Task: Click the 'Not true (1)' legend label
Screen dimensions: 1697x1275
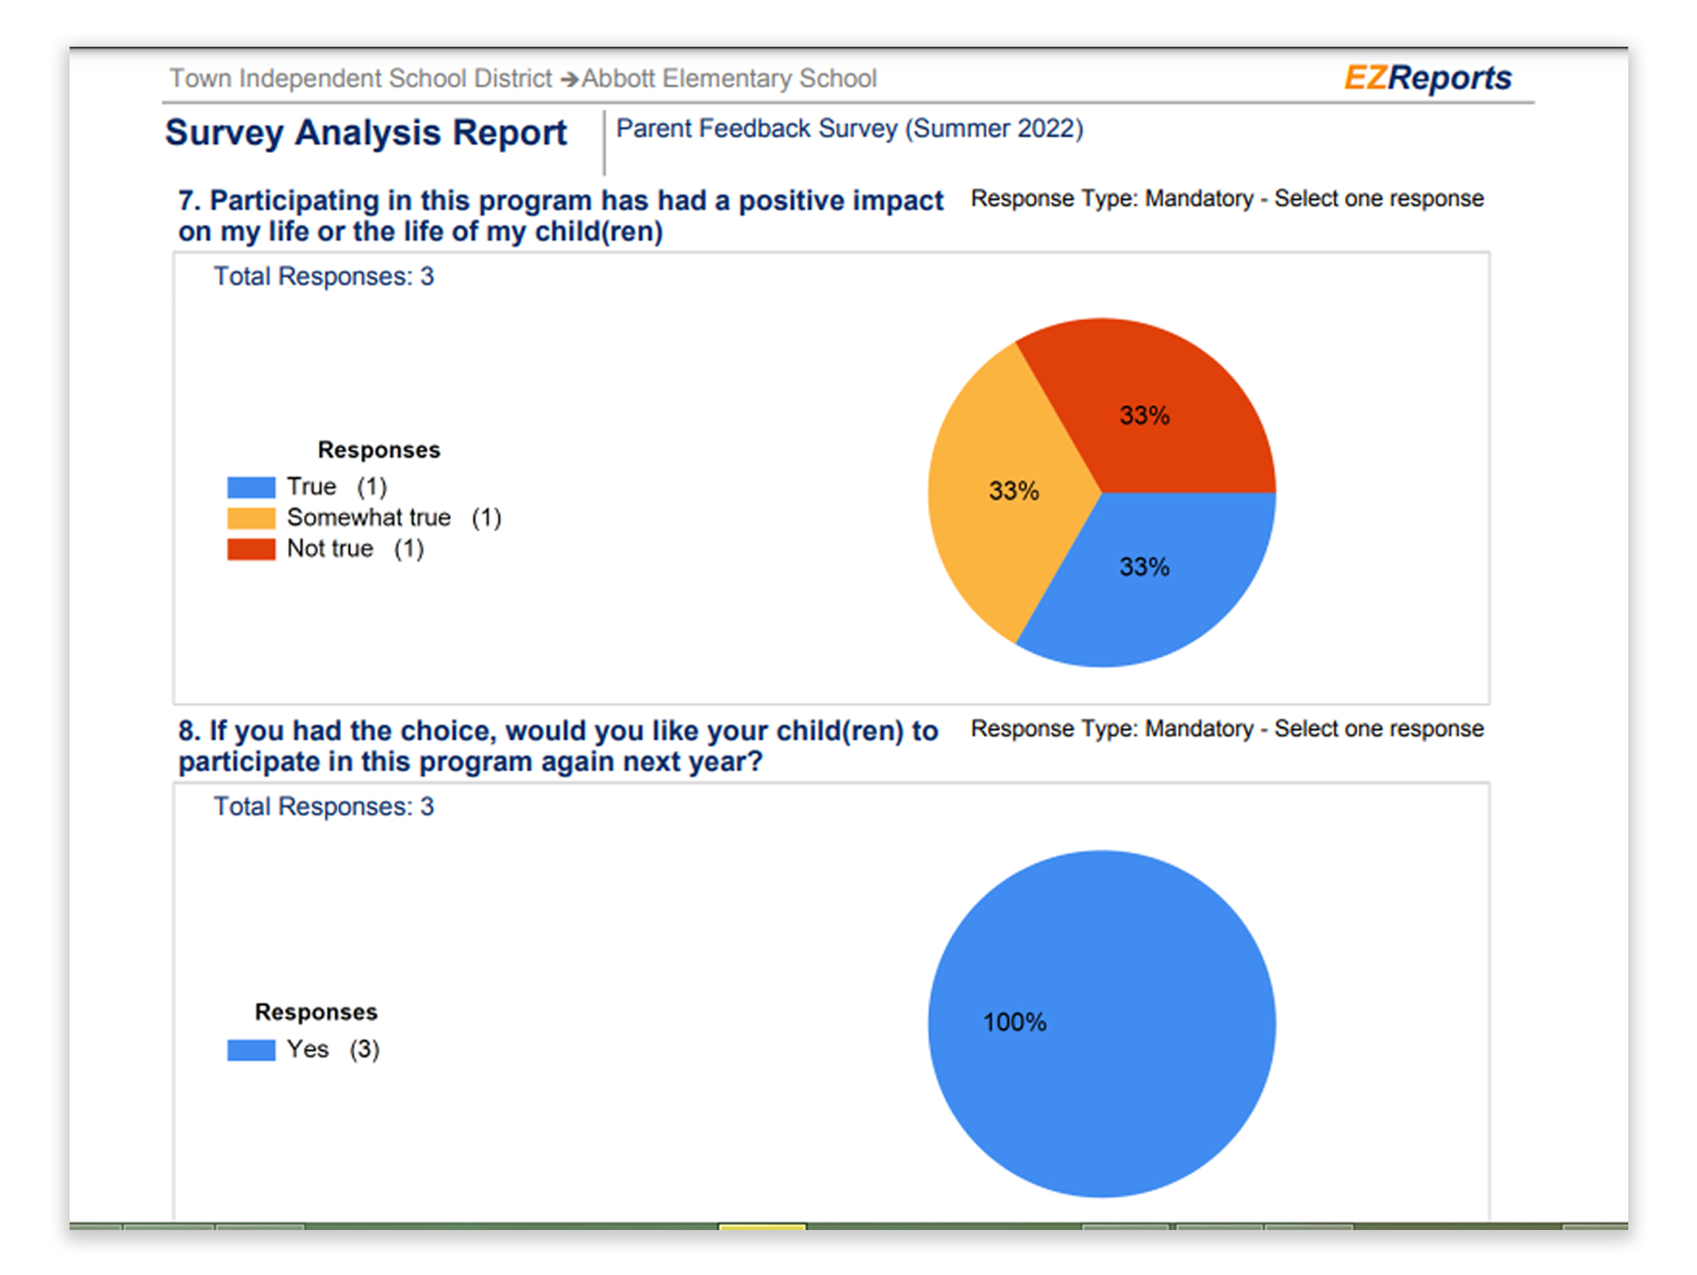Action: 355,549
